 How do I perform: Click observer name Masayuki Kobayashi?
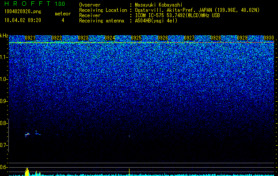click(x=159, y=5)
